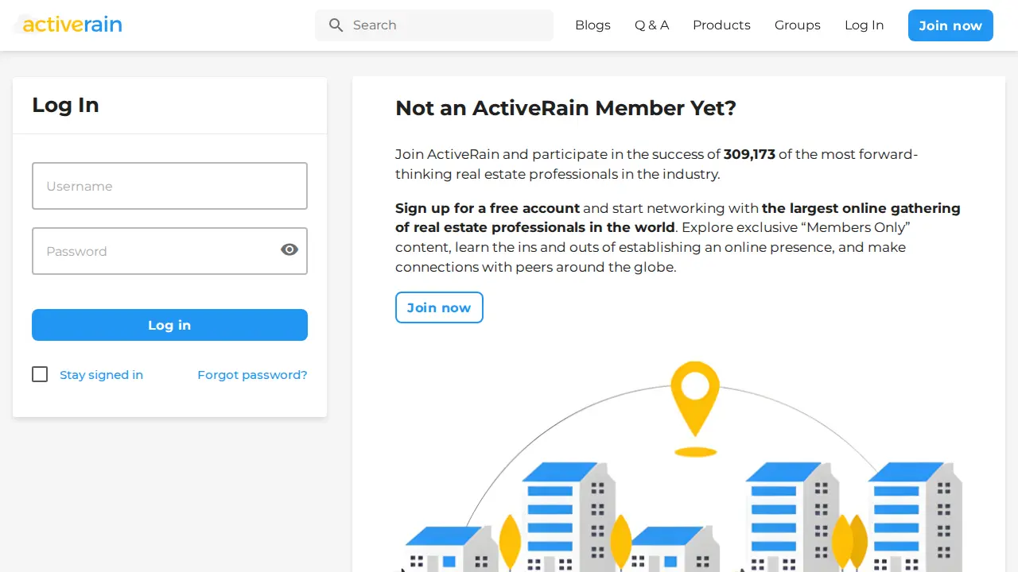Click the Log In panel heading

tap(65, 105)
